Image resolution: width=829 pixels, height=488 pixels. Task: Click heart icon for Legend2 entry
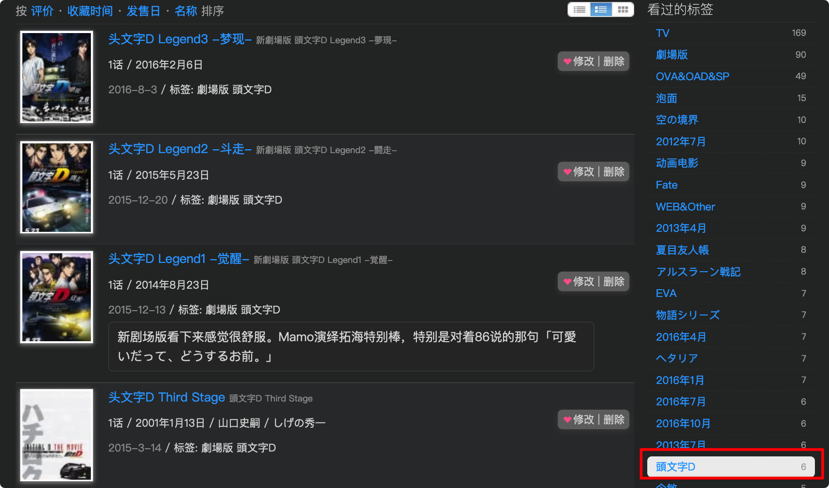pos(567,172)
